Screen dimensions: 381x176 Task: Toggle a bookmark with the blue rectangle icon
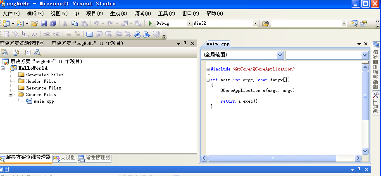90,34
